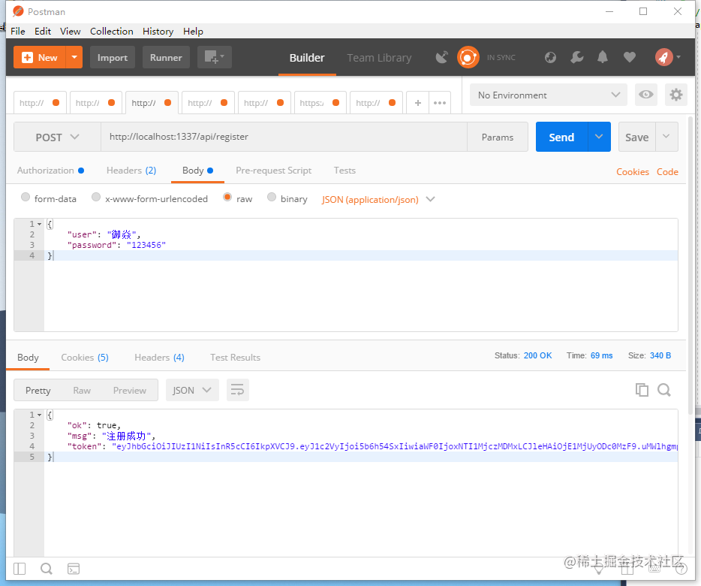Collapse request JSON at line 1 fold arrow
701x586 pixels.
[x=39, y=224]
